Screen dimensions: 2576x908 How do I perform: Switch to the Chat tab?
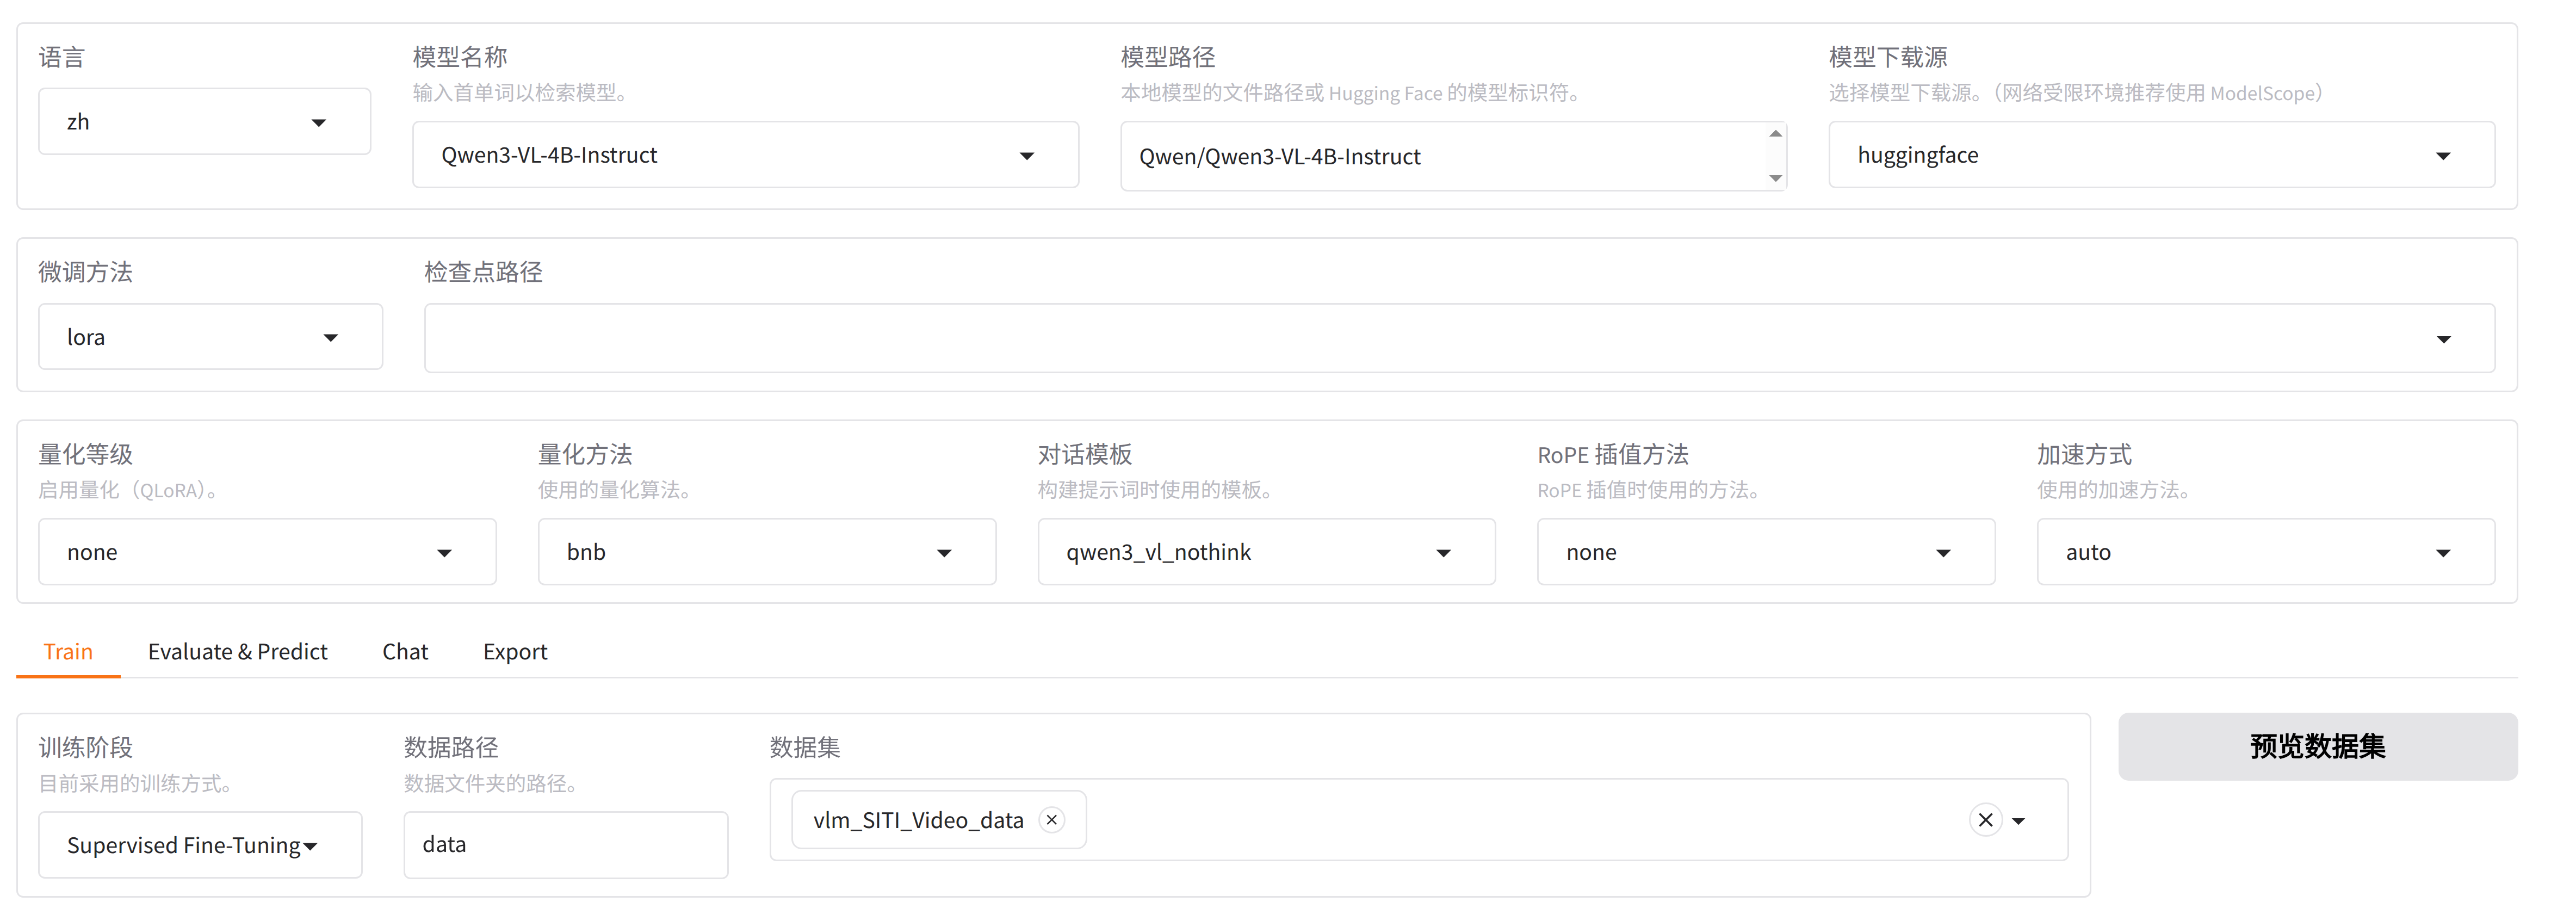click(405, 652)
